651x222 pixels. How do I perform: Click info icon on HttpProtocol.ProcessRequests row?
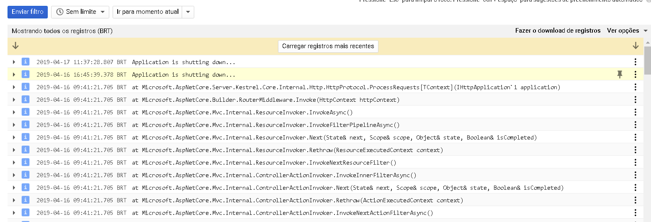pyautogui.click(x=26, y=87)
